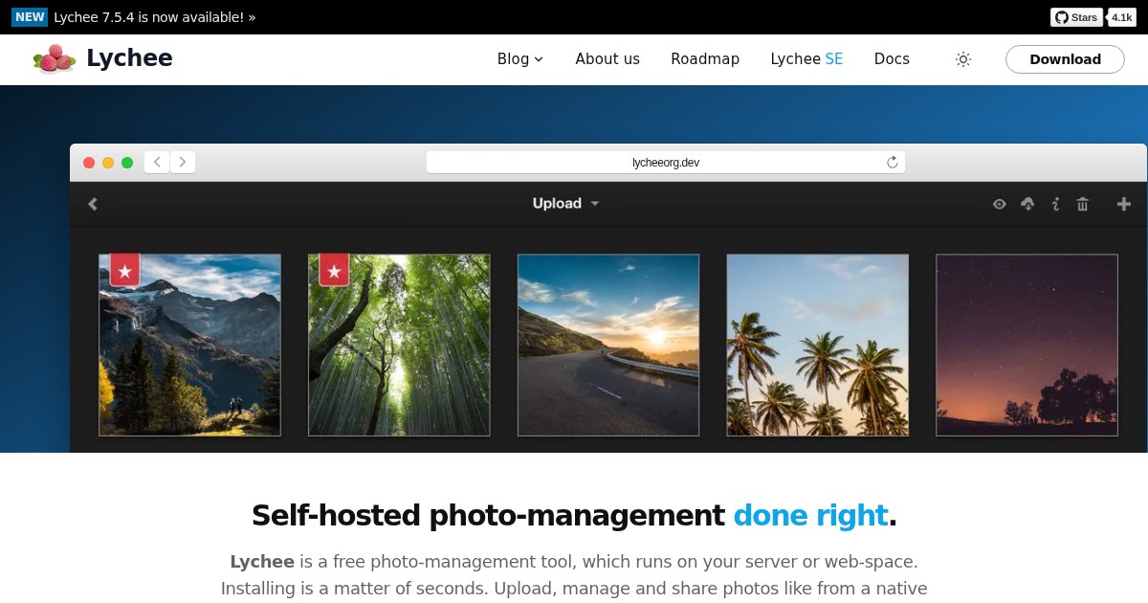Click the green maximize dot in mockup
1148x603 pixels.
coord(127,163)
